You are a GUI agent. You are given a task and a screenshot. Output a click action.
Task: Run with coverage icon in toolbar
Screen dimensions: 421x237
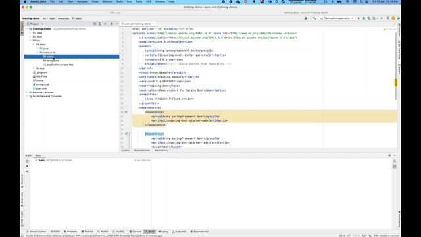coord(369,18)
